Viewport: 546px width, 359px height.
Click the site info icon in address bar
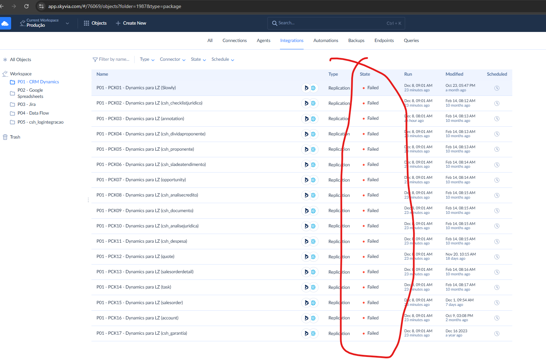pos(41,6)
